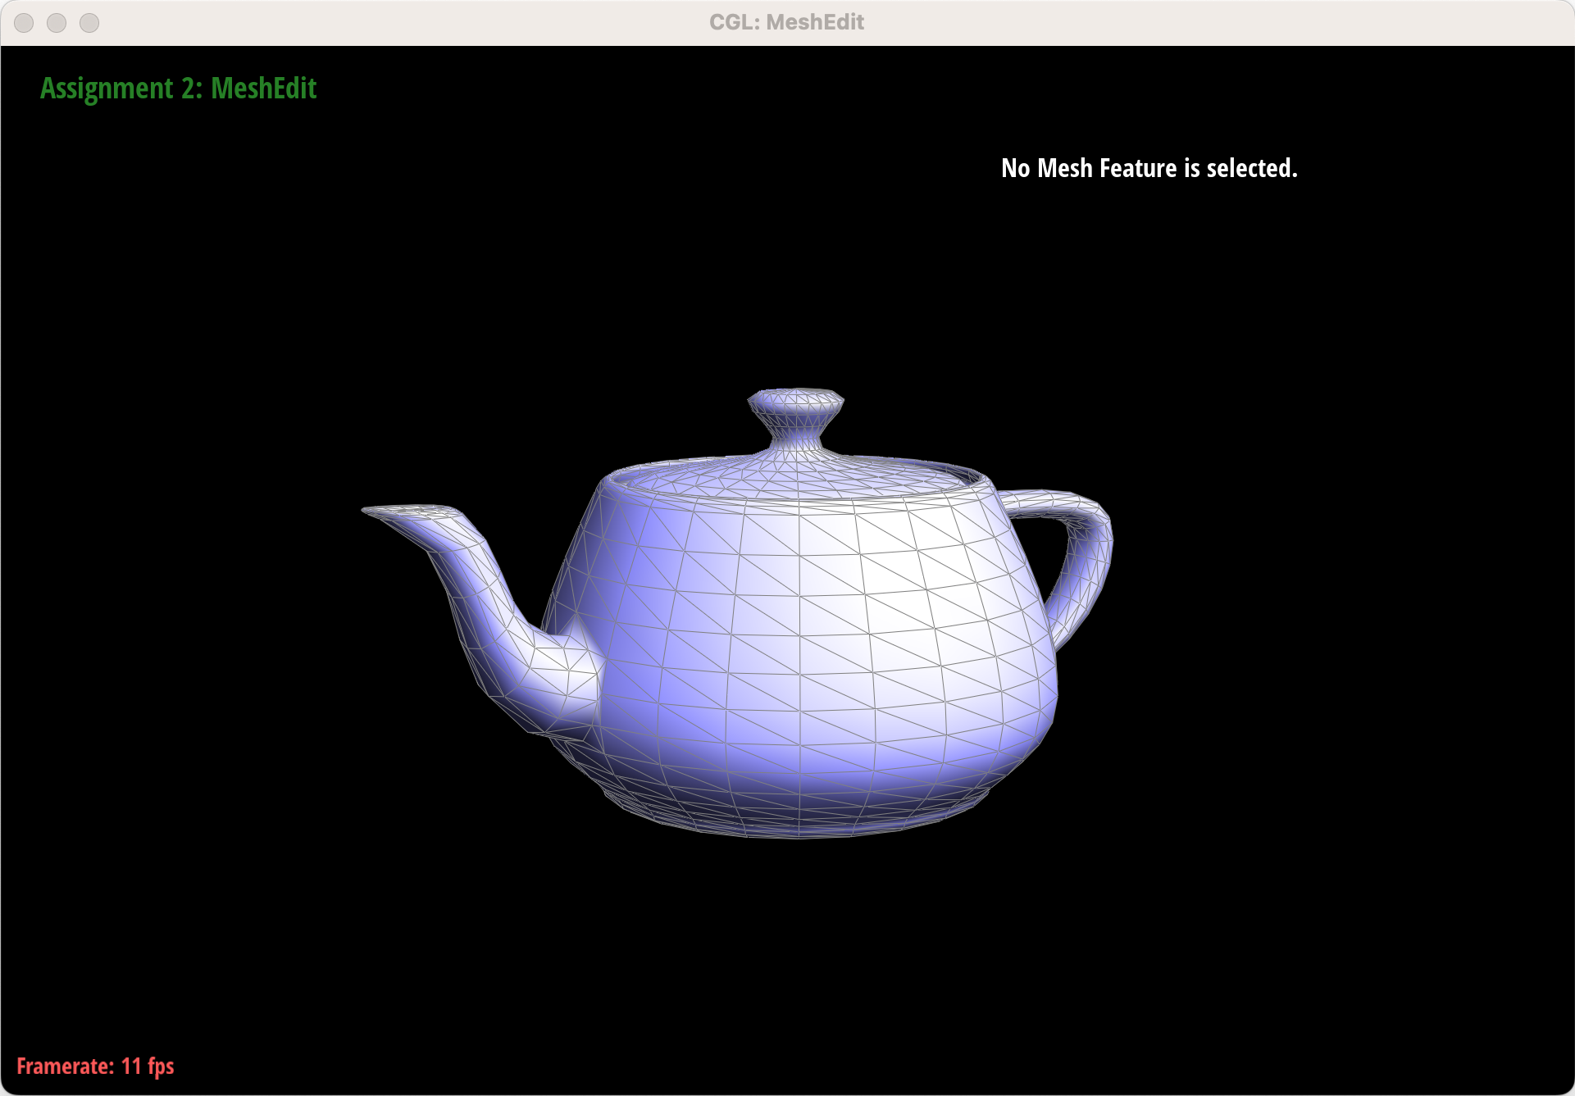Image resolution: width=1575 pixels, height=1096 pixels.
Task: Click the green Assignment 2: MeshEdit heading
Action: tap(178, 89)
